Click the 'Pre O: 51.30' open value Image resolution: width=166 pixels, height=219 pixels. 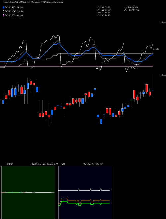tap(104, 7)
